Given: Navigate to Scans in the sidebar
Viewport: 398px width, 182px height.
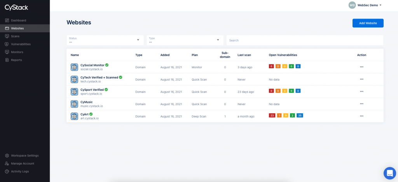Looking at the screenshot, I should pos(15,36).
